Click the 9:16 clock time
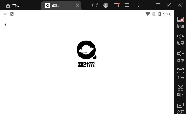Image resolution: width=186 pixels, height=114 pixels. pyautogui.click(x=167, y=14)
